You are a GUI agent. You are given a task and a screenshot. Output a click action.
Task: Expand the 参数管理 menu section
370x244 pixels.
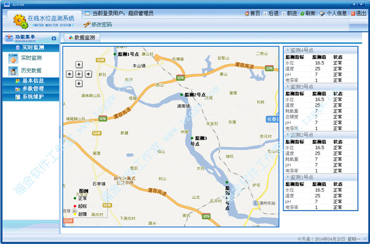click(x=31, y=89)
